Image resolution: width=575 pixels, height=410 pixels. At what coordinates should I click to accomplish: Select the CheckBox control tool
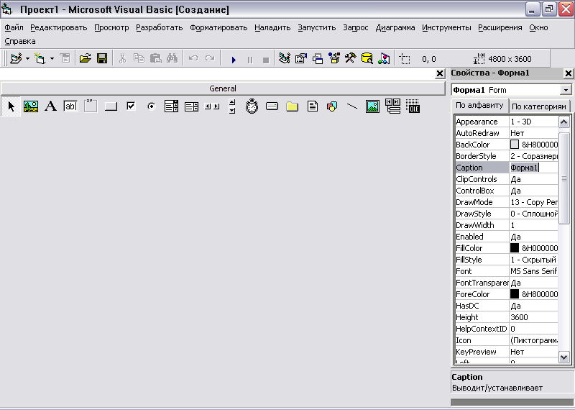pyautogui.click(x=131, y=106)
